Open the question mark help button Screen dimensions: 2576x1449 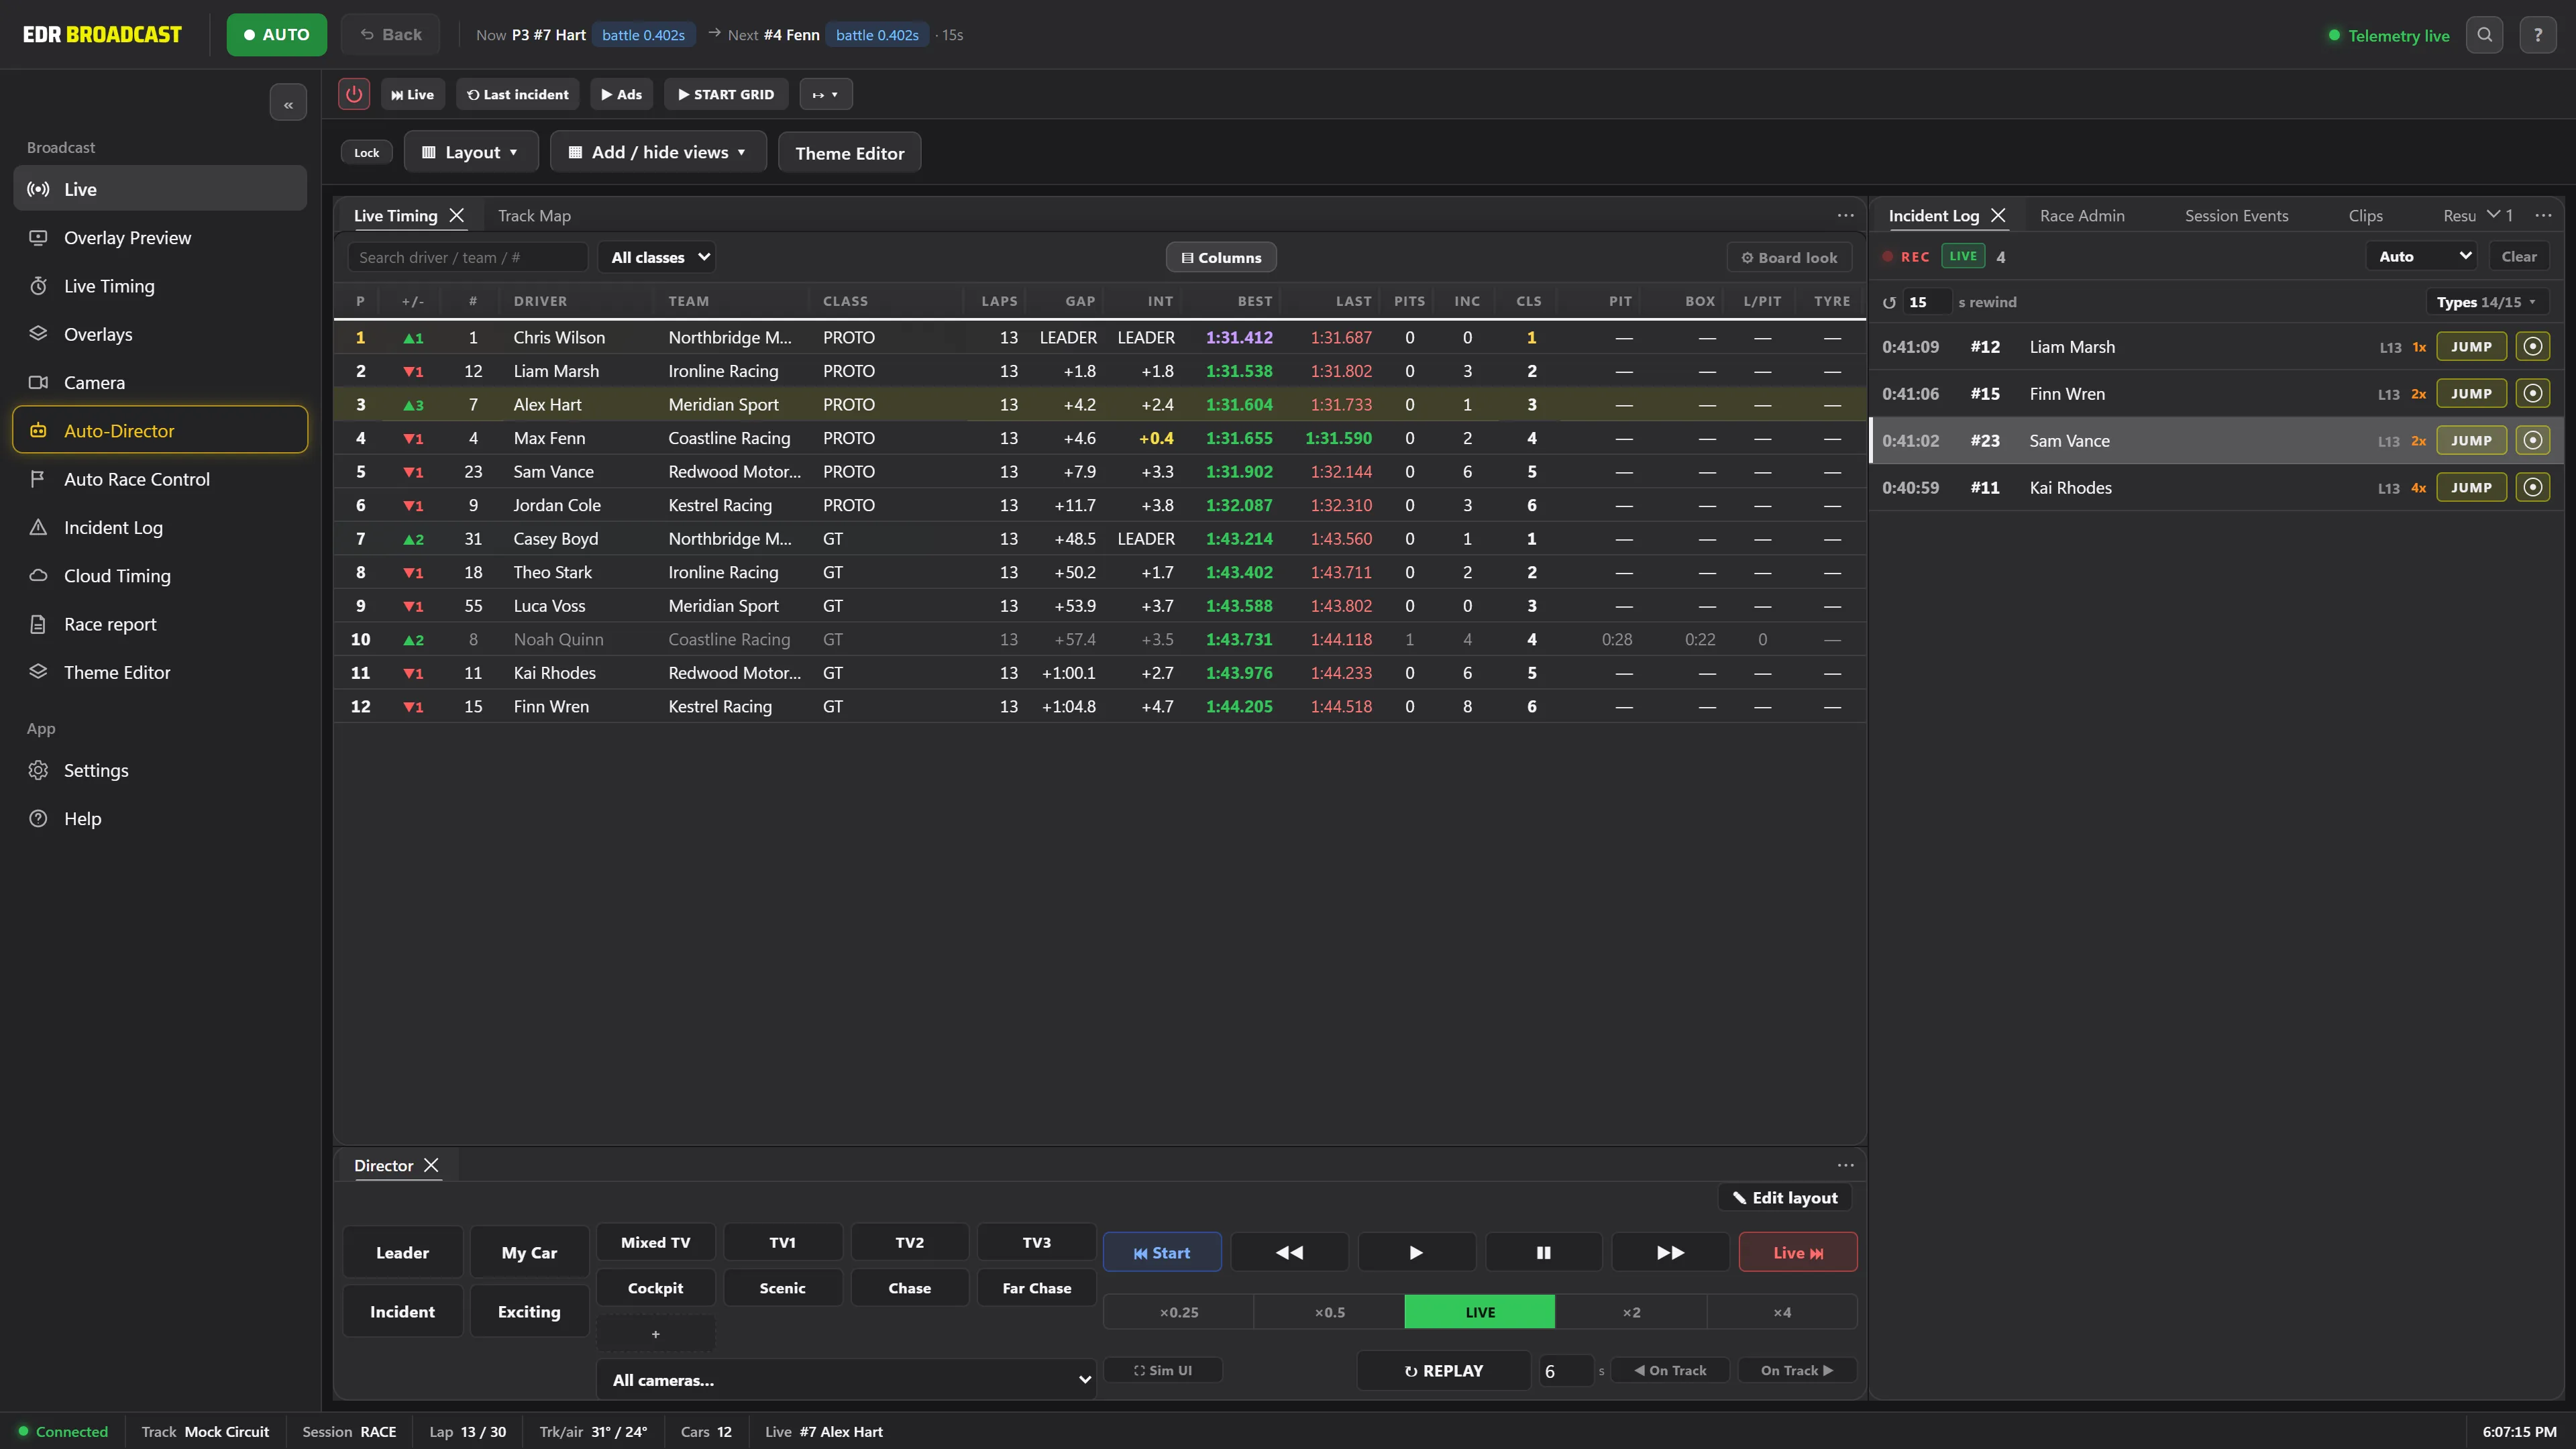click(x=2538, y=35)
